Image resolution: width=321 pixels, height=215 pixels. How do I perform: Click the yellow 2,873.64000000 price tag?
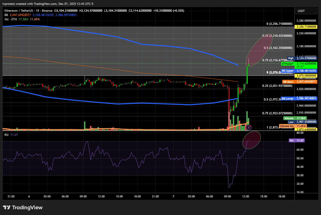[x=306, y=129]
